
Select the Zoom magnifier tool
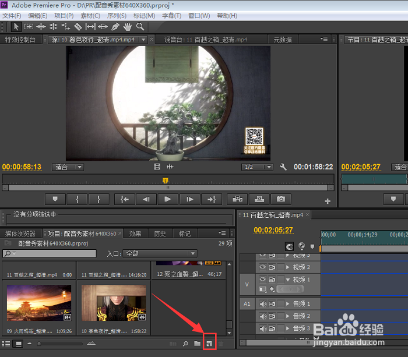click(140, 27)
